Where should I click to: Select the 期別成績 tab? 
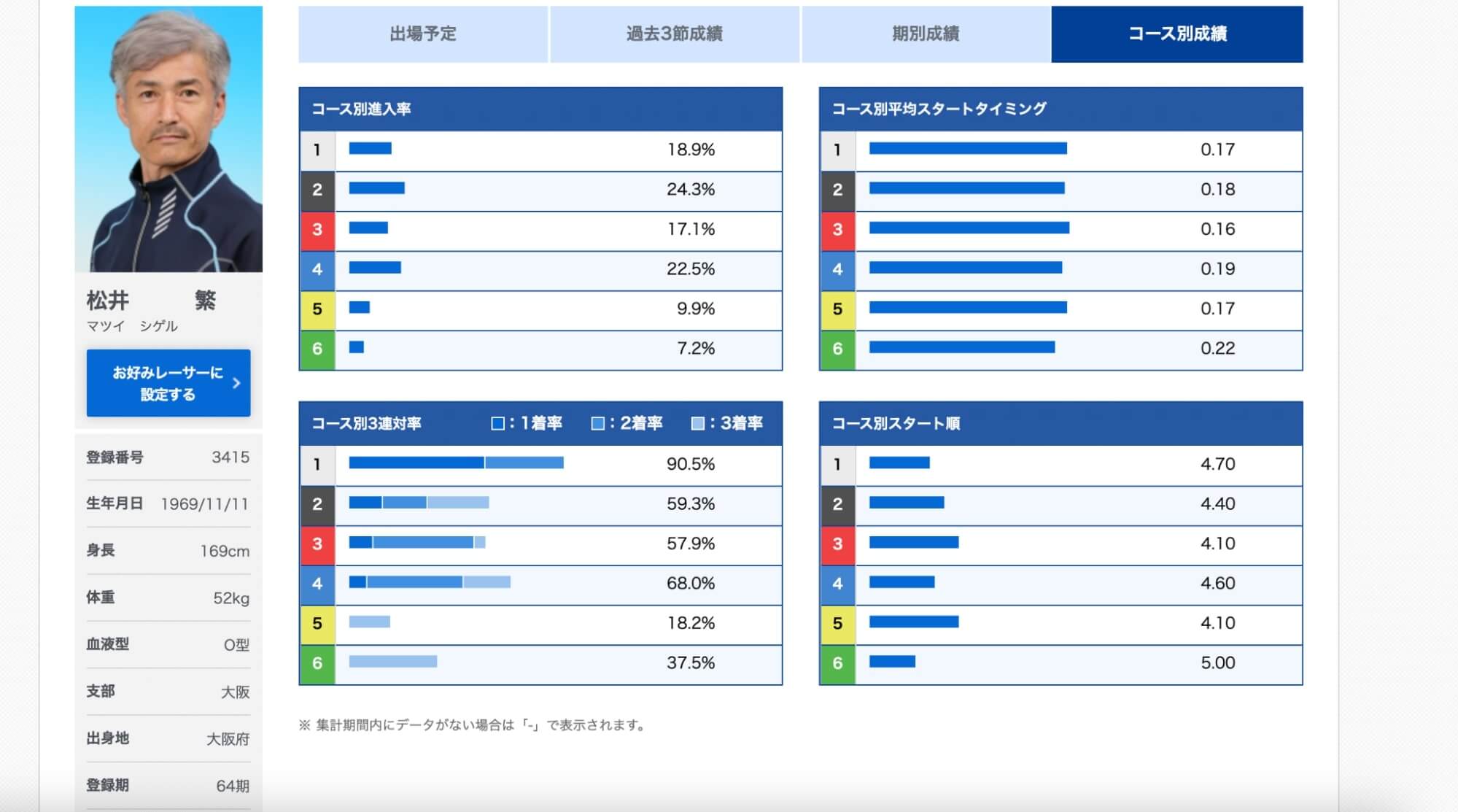click(x=926, y=34)
